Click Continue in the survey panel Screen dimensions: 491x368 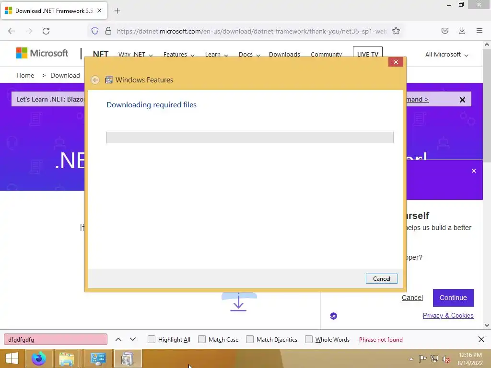[453, 298]
